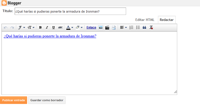Click Publicar entrada button
Viewport: 200px width, 109px height.
point(13,100)
